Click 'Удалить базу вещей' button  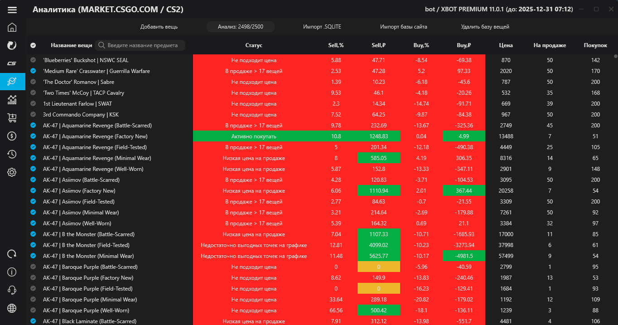(x=485, y=27)
